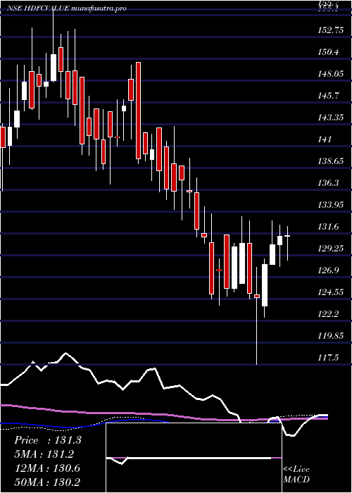Click the long-wick candle reaching 117.5

pyautogui.click(x=257, y=316)
